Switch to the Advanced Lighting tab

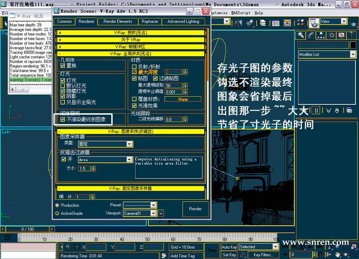pyautogui.click(x=183, y=22)
